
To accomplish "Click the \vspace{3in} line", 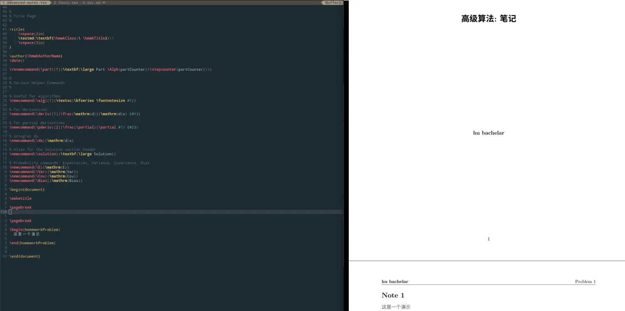I will point(31,42).
